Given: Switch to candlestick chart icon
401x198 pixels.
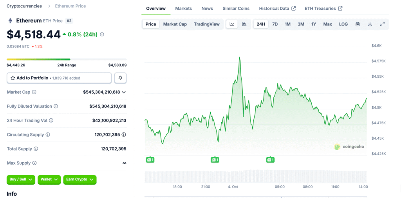Looking at the screenshot, I should (244, 24).
